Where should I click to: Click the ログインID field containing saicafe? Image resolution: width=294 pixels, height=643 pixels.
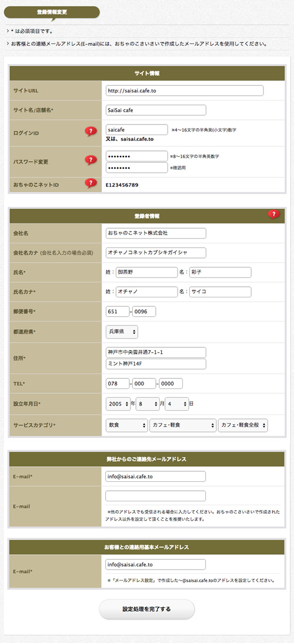click(x=136, y=129)
